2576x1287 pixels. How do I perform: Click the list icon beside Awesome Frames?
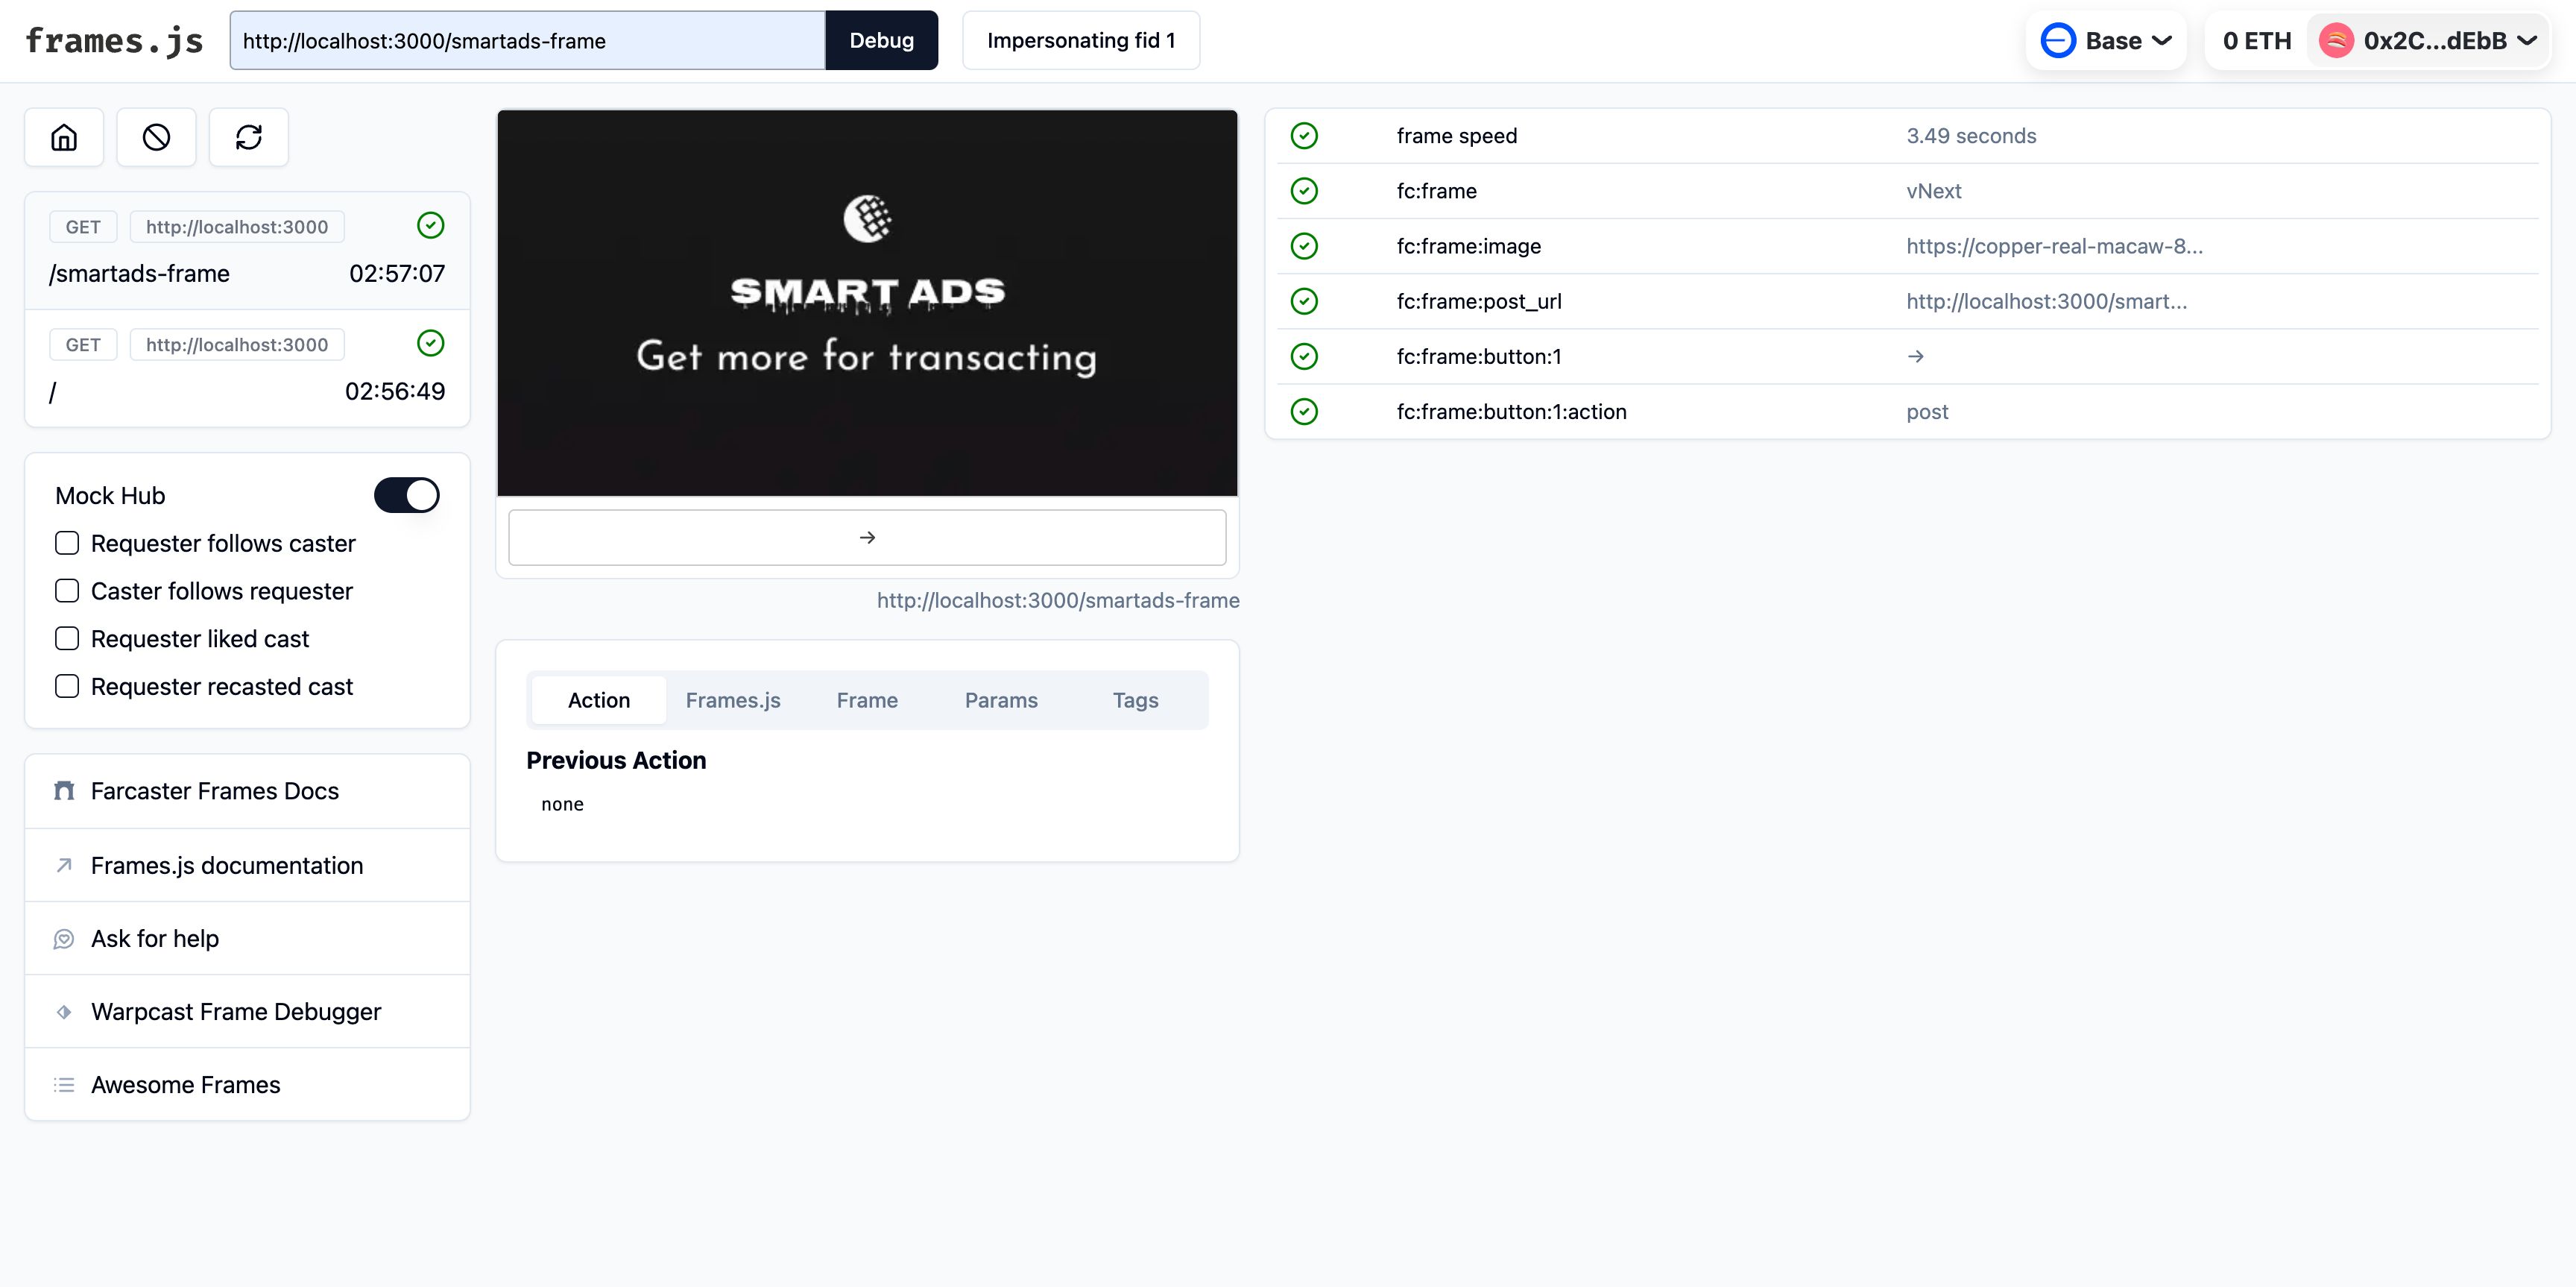(64, 1085)
